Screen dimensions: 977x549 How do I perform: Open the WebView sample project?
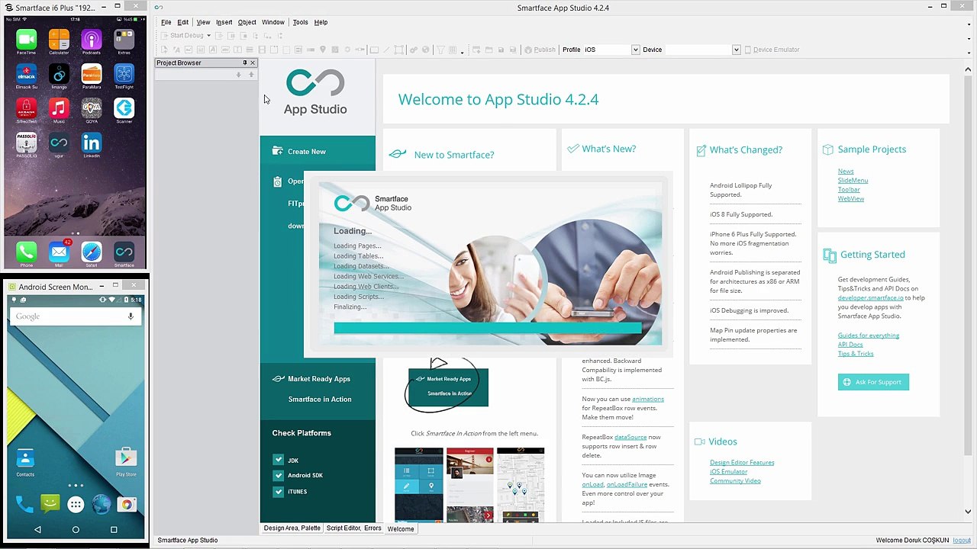[x=851, y=199]
